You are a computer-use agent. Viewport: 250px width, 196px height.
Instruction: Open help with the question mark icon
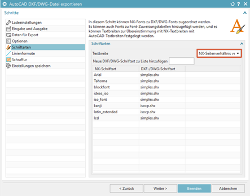click(x=239, y=4)
